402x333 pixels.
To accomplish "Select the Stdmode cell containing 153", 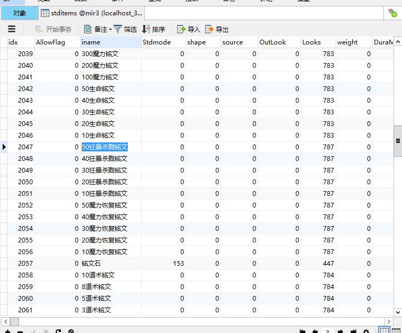I will 163,264.
